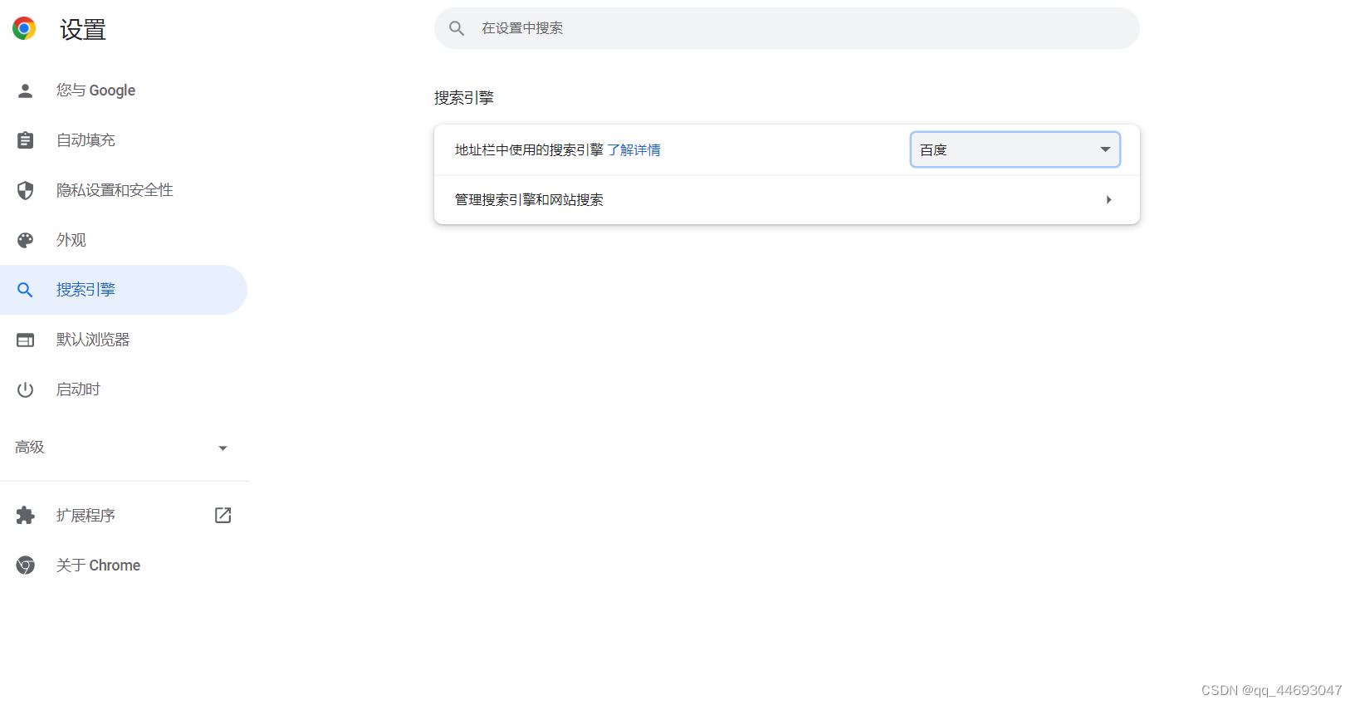Open the 百度 search engine dropdown
Image resolution: width=1355 pixels, height=705 pixels.
(x=1015, y=149)
